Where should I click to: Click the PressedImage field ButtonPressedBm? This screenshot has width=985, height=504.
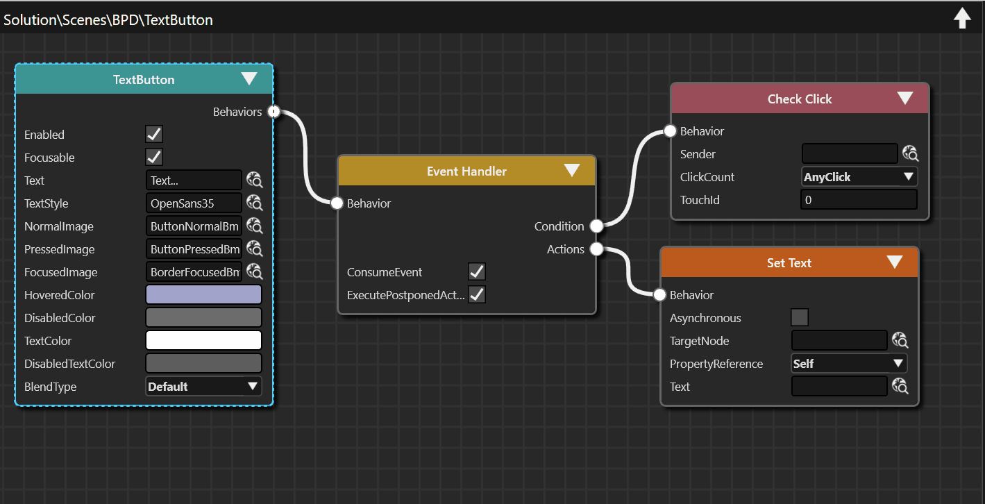(x=194, y=249)
